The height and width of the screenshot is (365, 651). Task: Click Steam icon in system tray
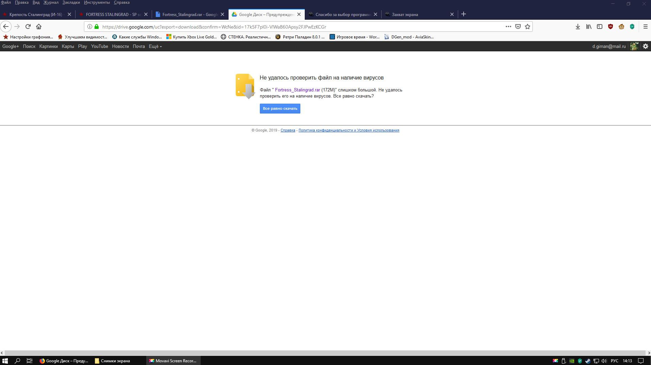click(588, 361)
